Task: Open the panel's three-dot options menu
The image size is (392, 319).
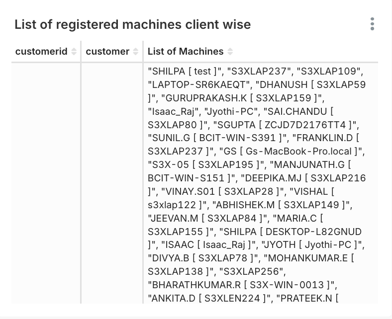Action: (x=372, y=24)
